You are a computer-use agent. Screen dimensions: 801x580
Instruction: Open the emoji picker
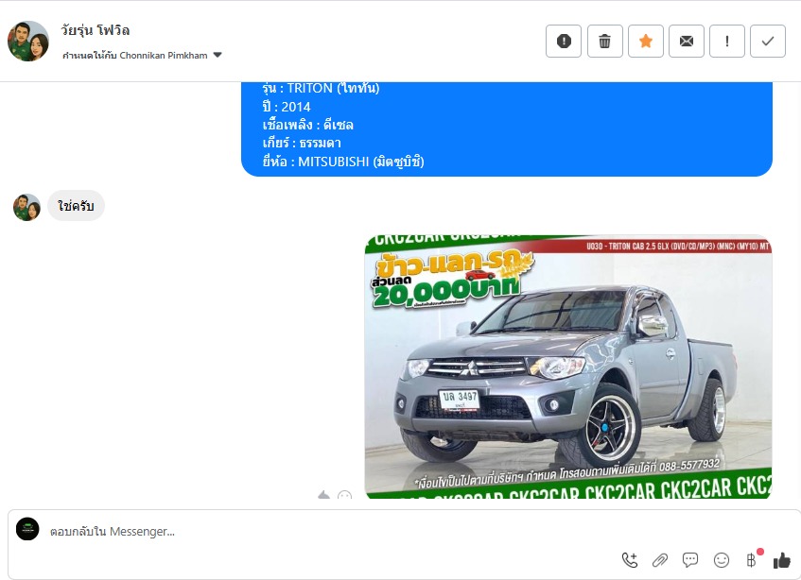(722, 560)
